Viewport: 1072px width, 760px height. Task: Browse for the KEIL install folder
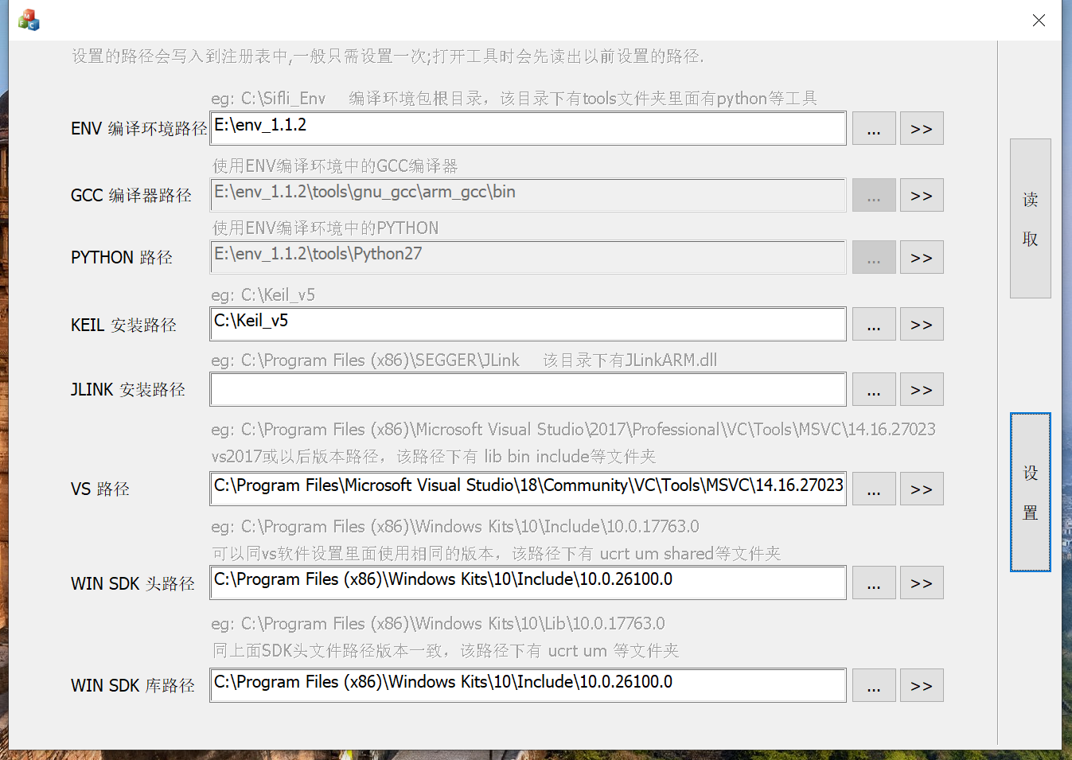coord(874,325)
